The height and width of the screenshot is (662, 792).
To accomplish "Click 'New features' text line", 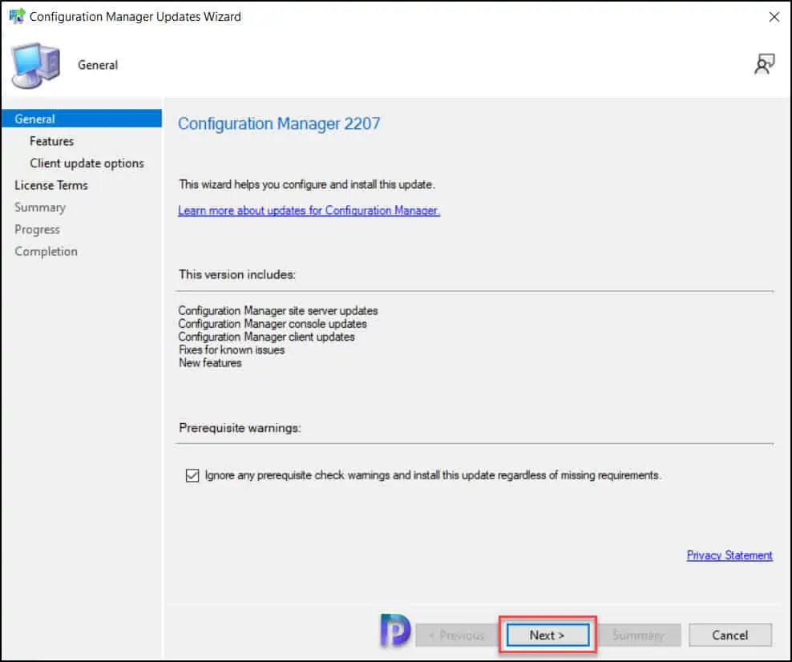I will pos(210,363).
